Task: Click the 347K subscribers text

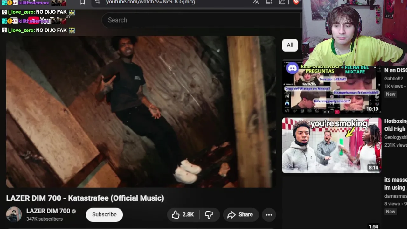Action: point(45,219)
